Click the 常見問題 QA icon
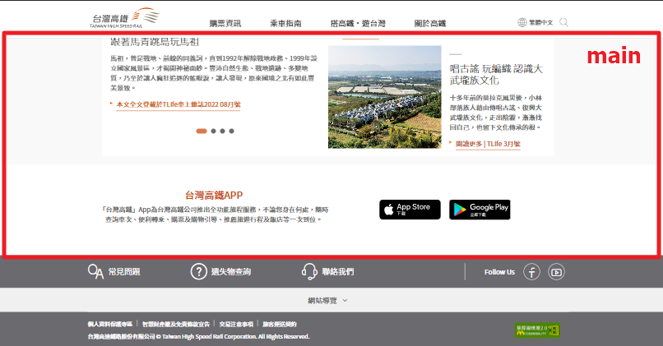 [x=95, y=272]
